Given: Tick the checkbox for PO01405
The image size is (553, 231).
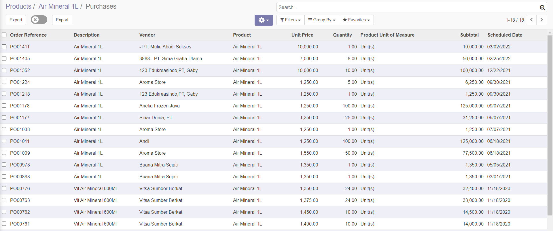Looking at the screenshot, I should pos(4,58).
